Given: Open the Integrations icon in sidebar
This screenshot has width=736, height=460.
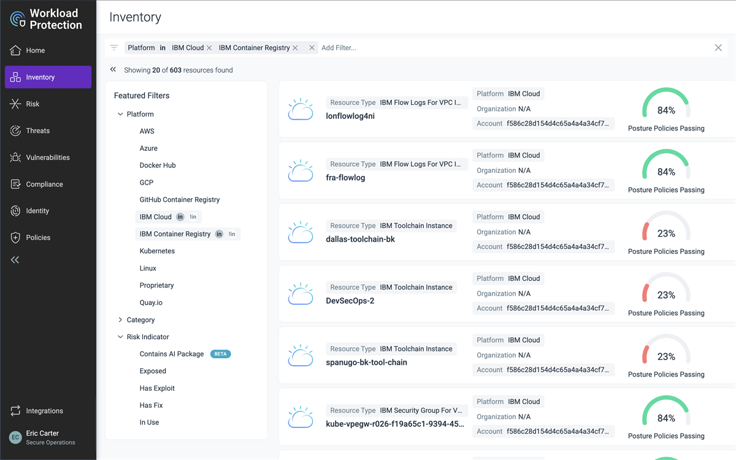Looking at the screenshot, I should (15, 411).
